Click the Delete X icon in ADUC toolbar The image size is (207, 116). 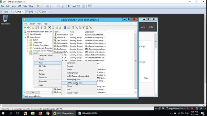click(x=49, y=27)
